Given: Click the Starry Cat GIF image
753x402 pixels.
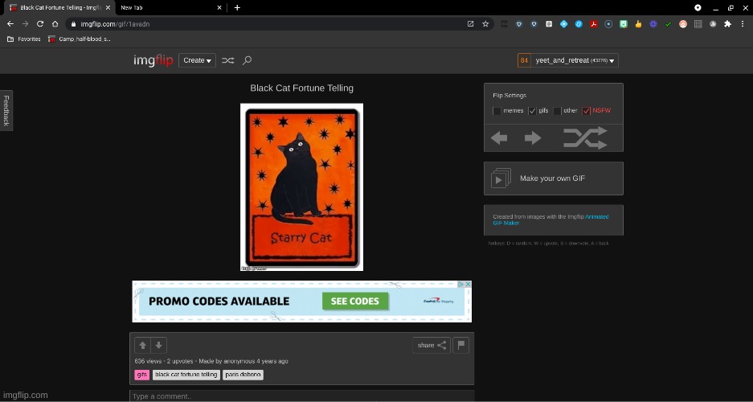Looking at the screenshot, I should [x=301, y=187].
